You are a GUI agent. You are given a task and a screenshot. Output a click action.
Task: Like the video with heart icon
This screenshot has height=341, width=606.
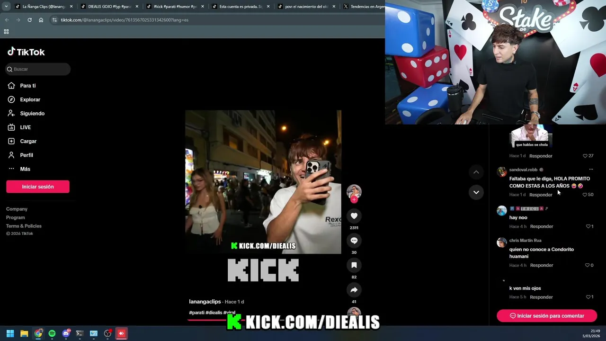click(x=354, y=216)
